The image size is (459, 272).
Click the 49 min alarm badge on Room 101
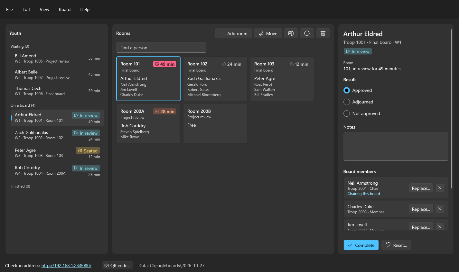pos(164,64)
